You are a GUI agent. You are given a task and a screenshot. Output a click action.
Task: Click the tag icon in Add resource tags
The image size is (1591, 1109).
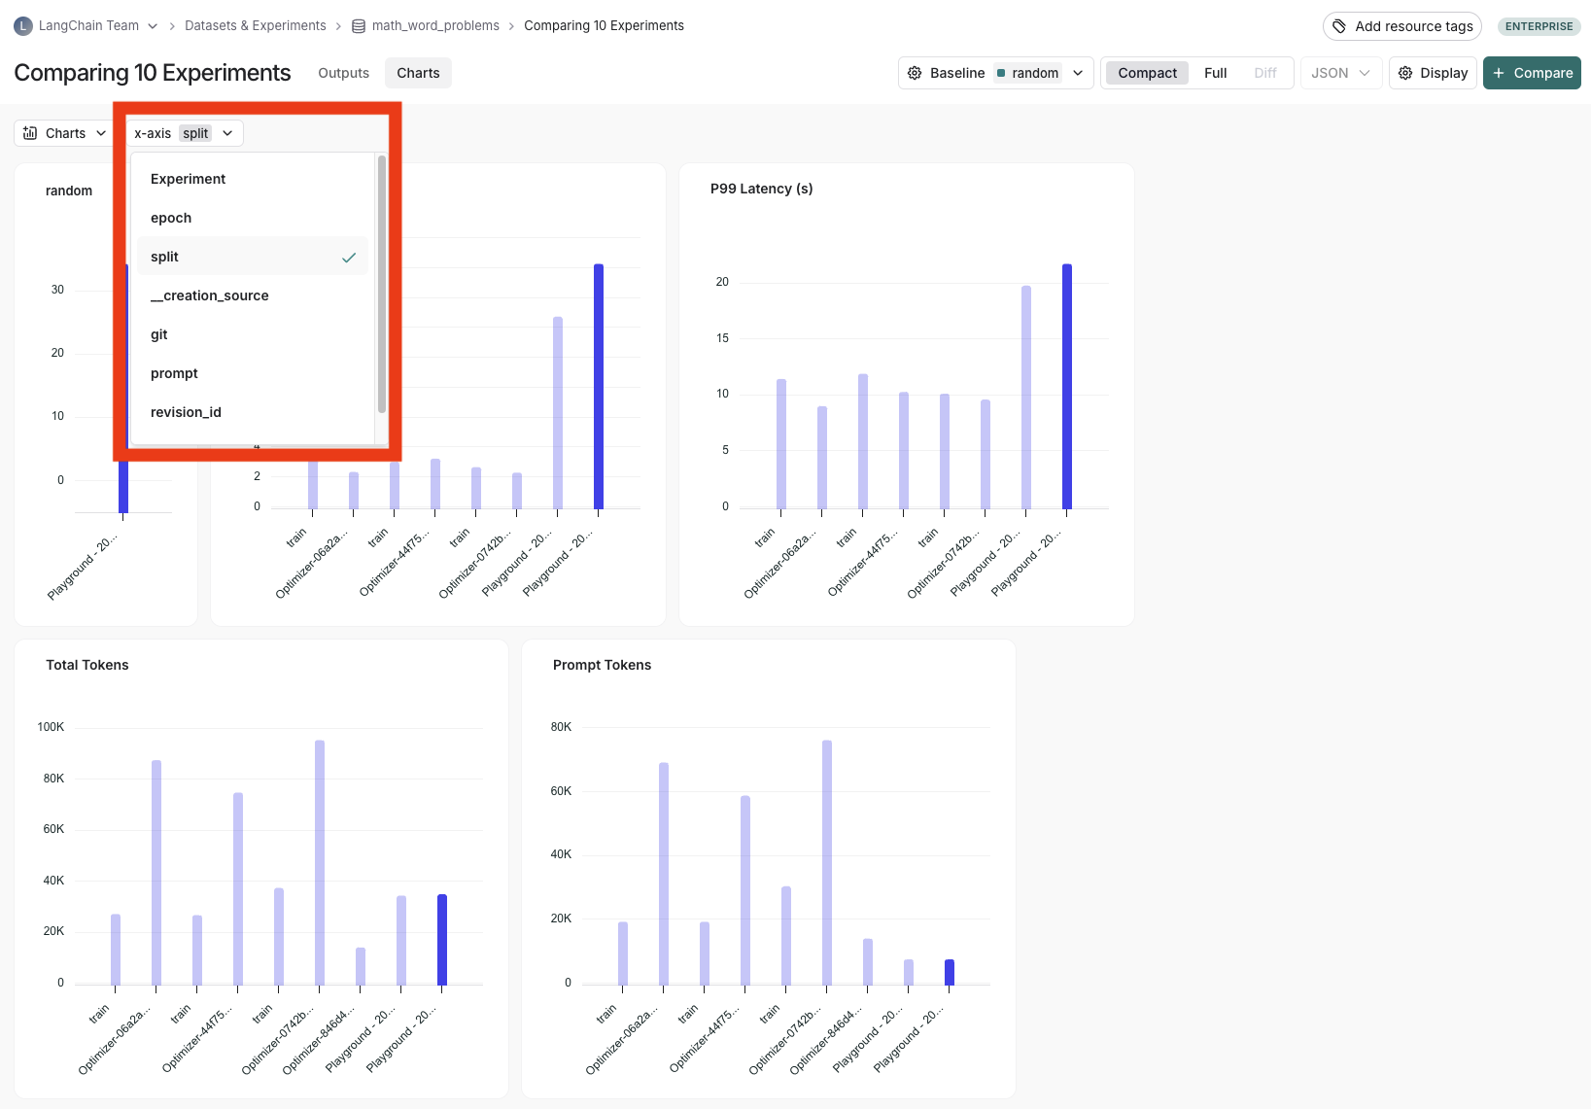[x=1338, y=26]
